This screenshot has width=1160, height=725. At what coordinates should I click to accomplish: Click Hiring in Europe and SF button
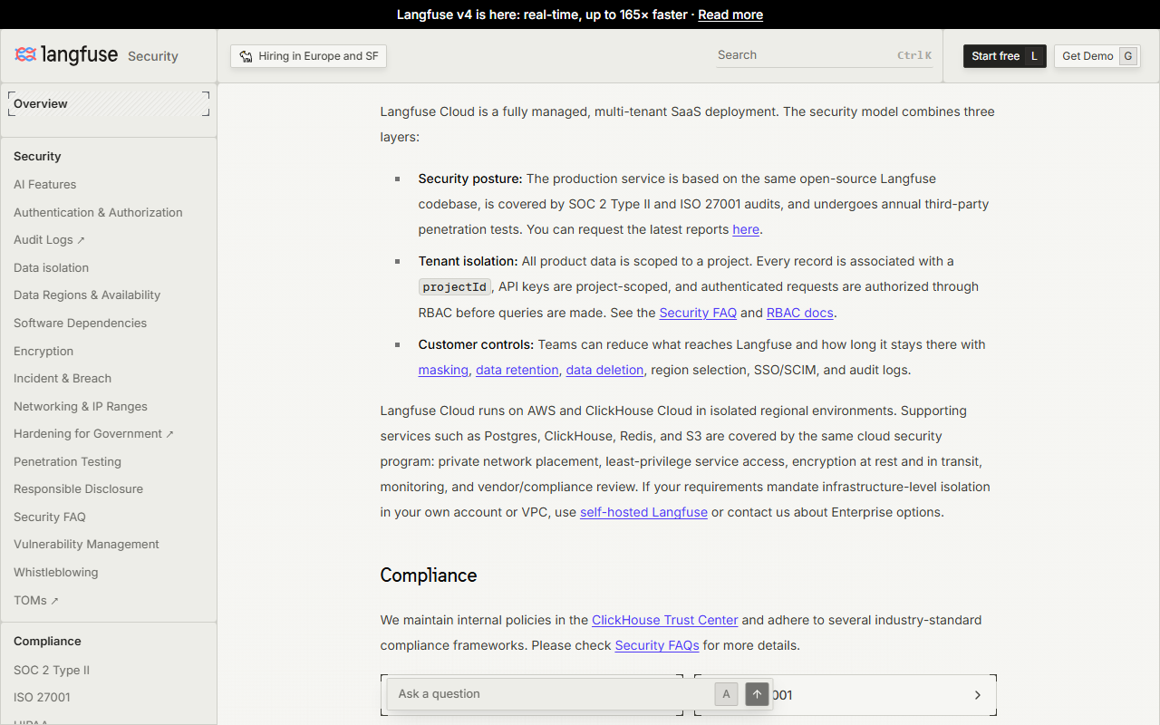pyautogui.click(x=308, y=56)
